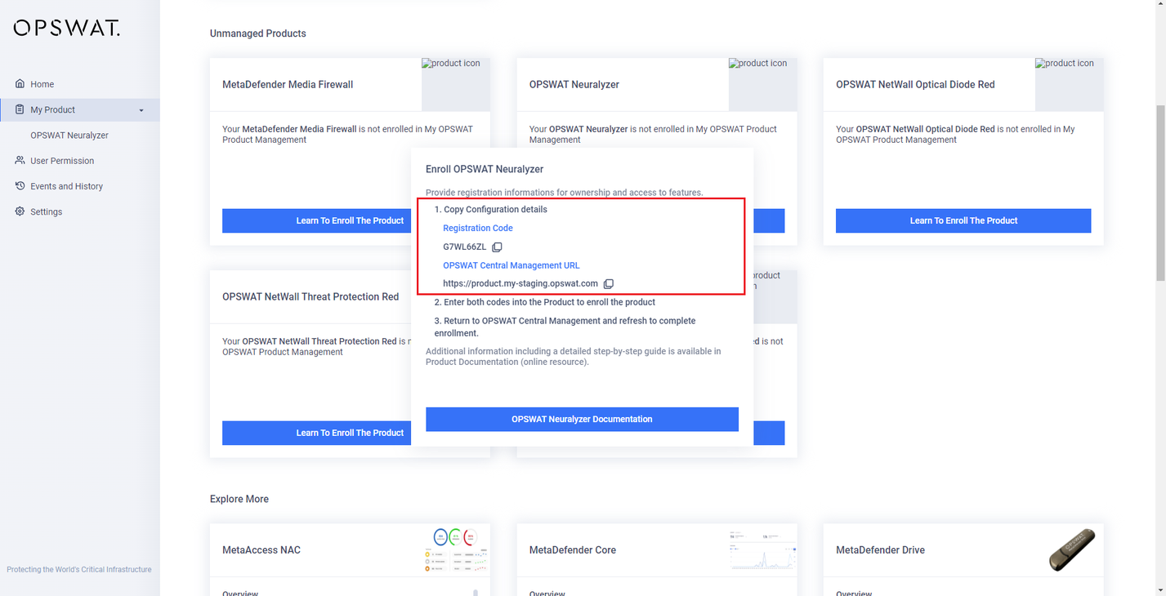The height and width of the screenshot is (596, 1166).
Task: Copy the registration code G7WL66ZL
Action: [497, 247]
